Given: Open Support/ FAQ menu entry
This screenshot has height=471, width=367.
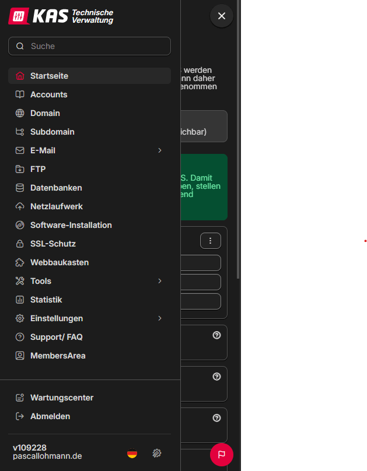Looking at the screenshot, I should coord(90,337).
